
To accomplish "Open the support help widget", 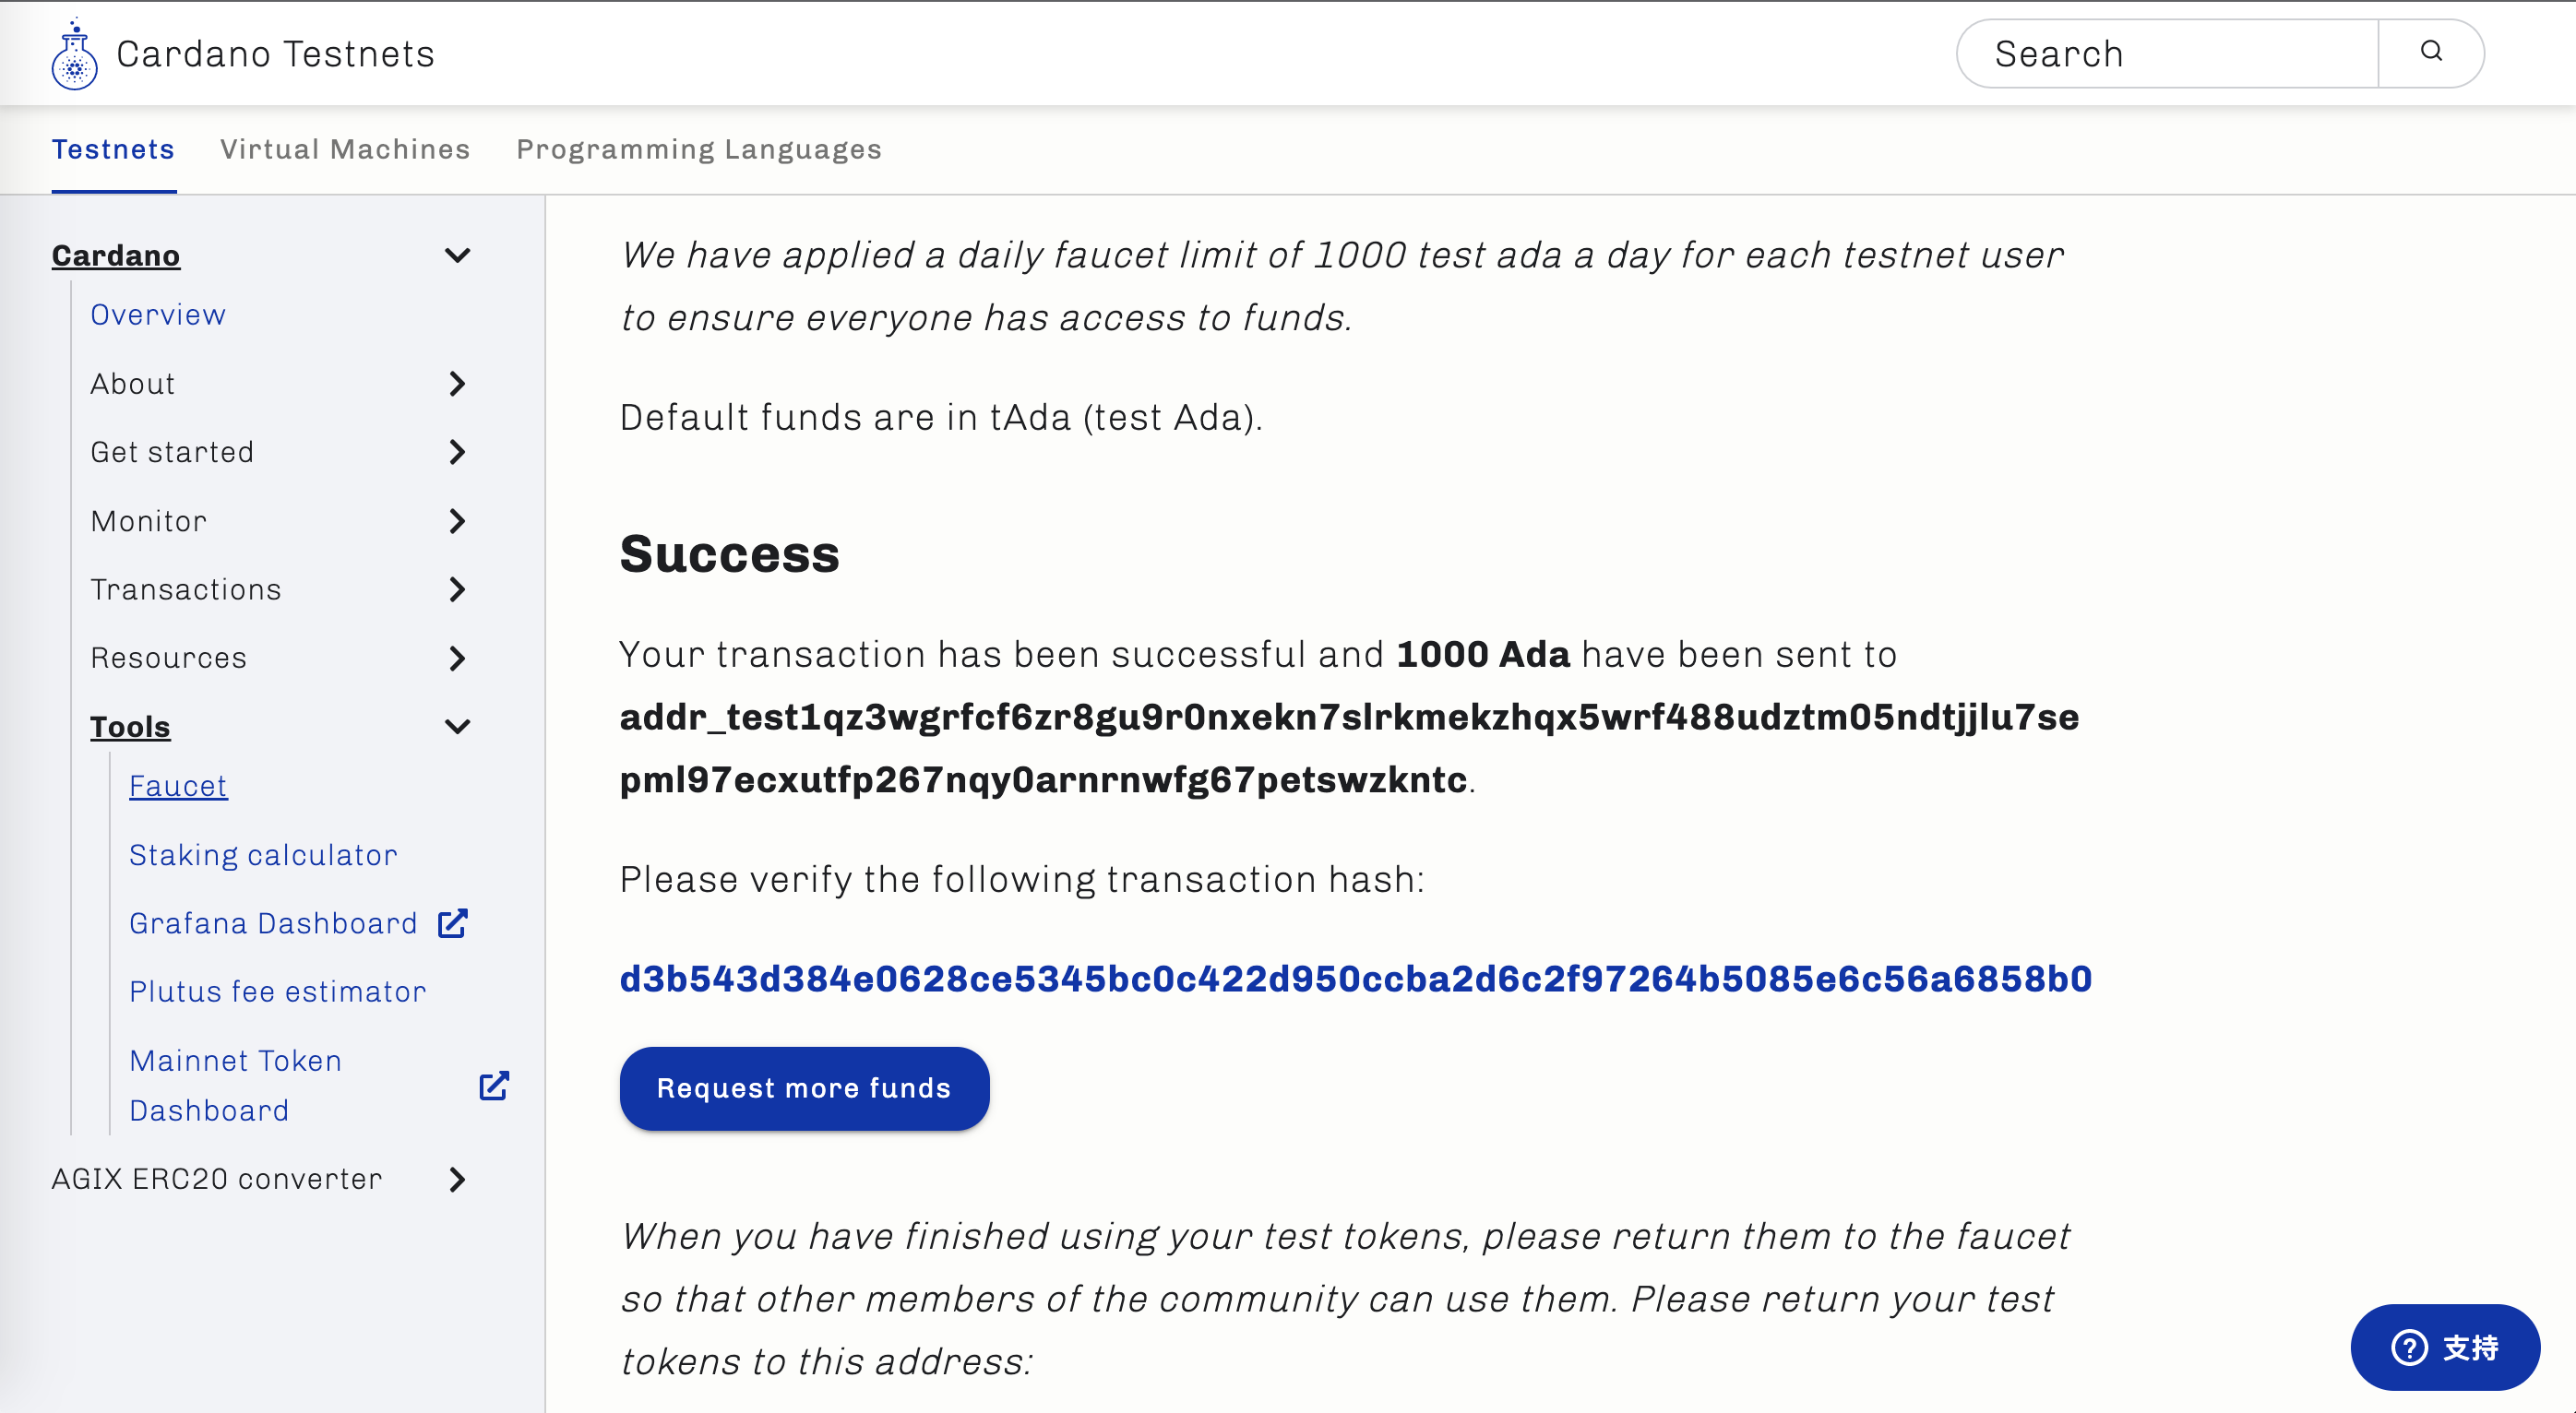I will click(x=2444, y=1347).
